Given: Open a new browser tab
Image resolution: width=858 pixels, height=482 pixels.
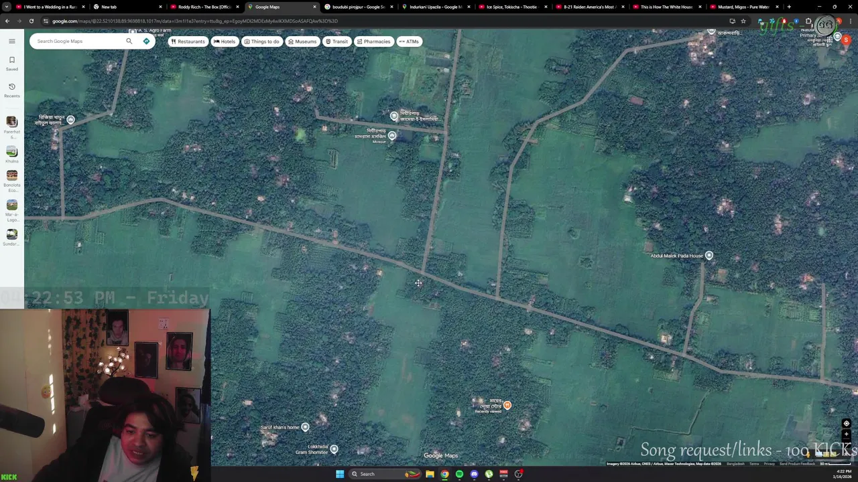Looking at the screenshot, I should point(789,7).
